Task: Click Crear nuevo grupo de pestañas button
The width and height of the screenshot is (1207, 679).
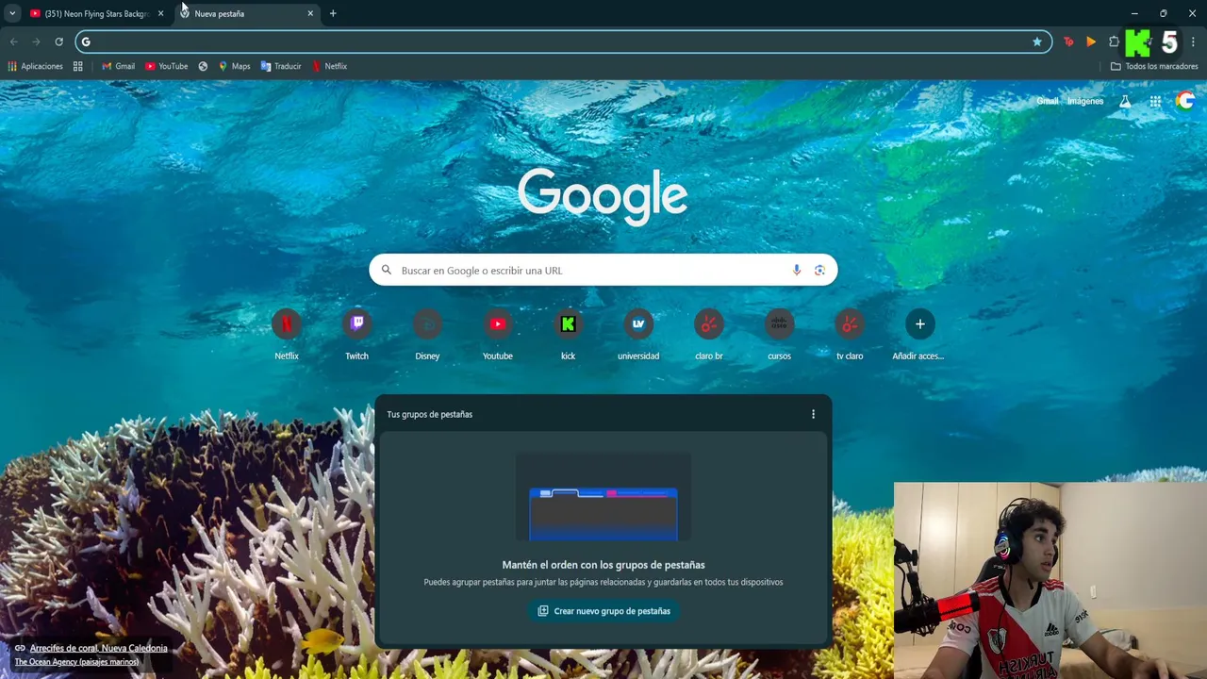Action: click(x=603, y=611)
